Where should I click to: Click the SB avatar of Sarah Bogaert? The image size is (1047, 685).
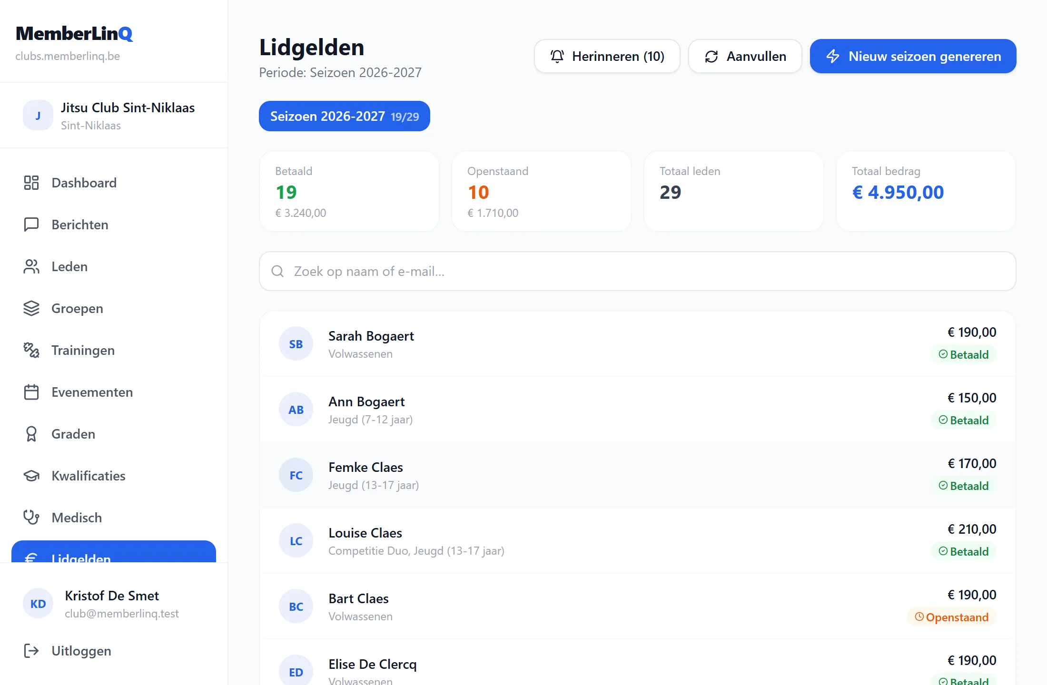[296, 343]
